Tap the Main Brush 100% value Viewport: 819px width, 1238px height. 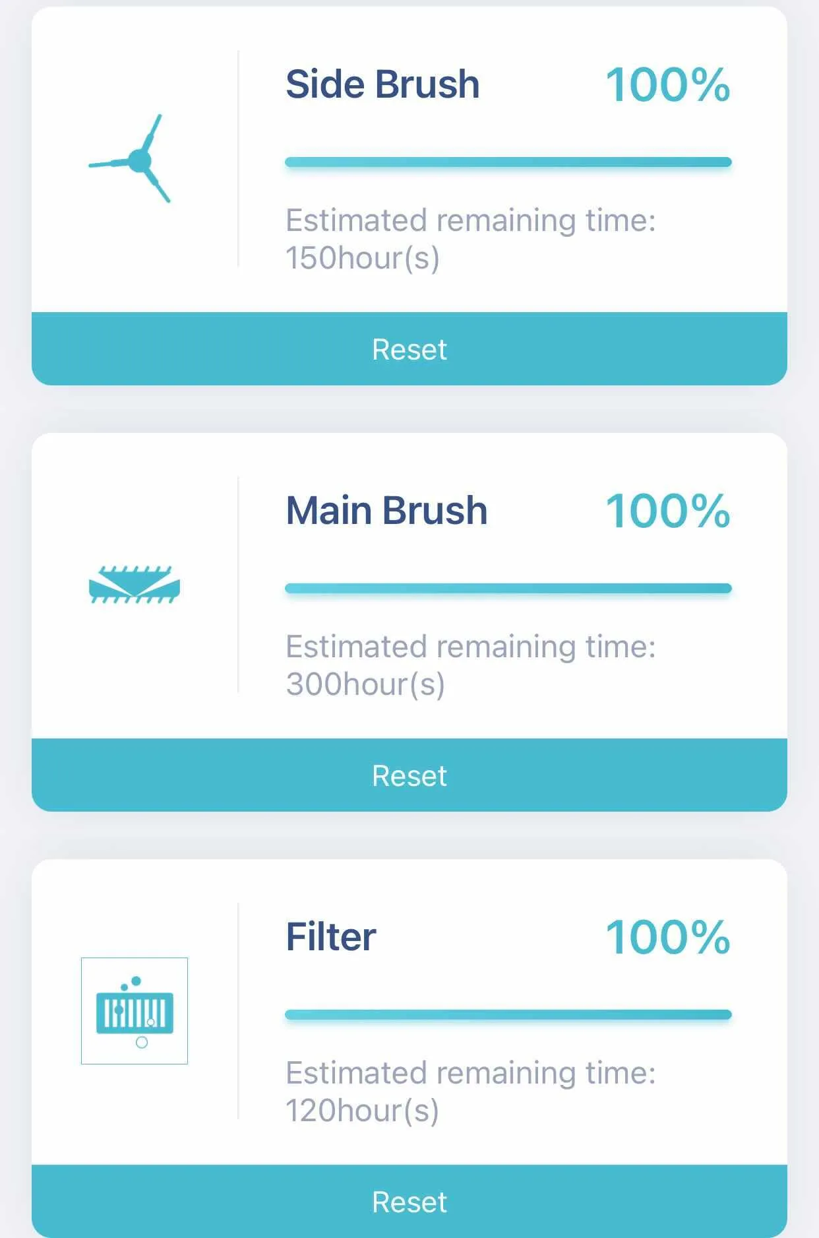pyautogui.click(x=667, y=511)
